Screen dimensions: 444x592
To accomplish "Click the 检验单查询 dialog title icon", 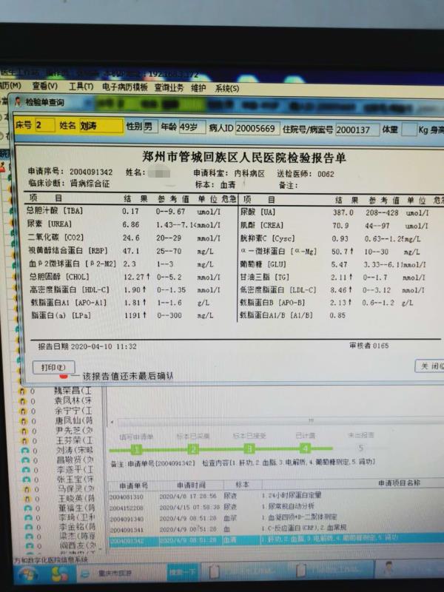I will coord(18,101).
